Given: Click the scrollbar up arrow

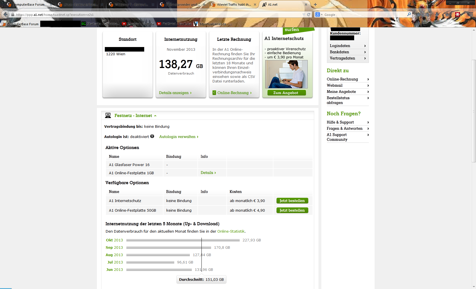Looking at the screenshot, I should click(473, 29).
